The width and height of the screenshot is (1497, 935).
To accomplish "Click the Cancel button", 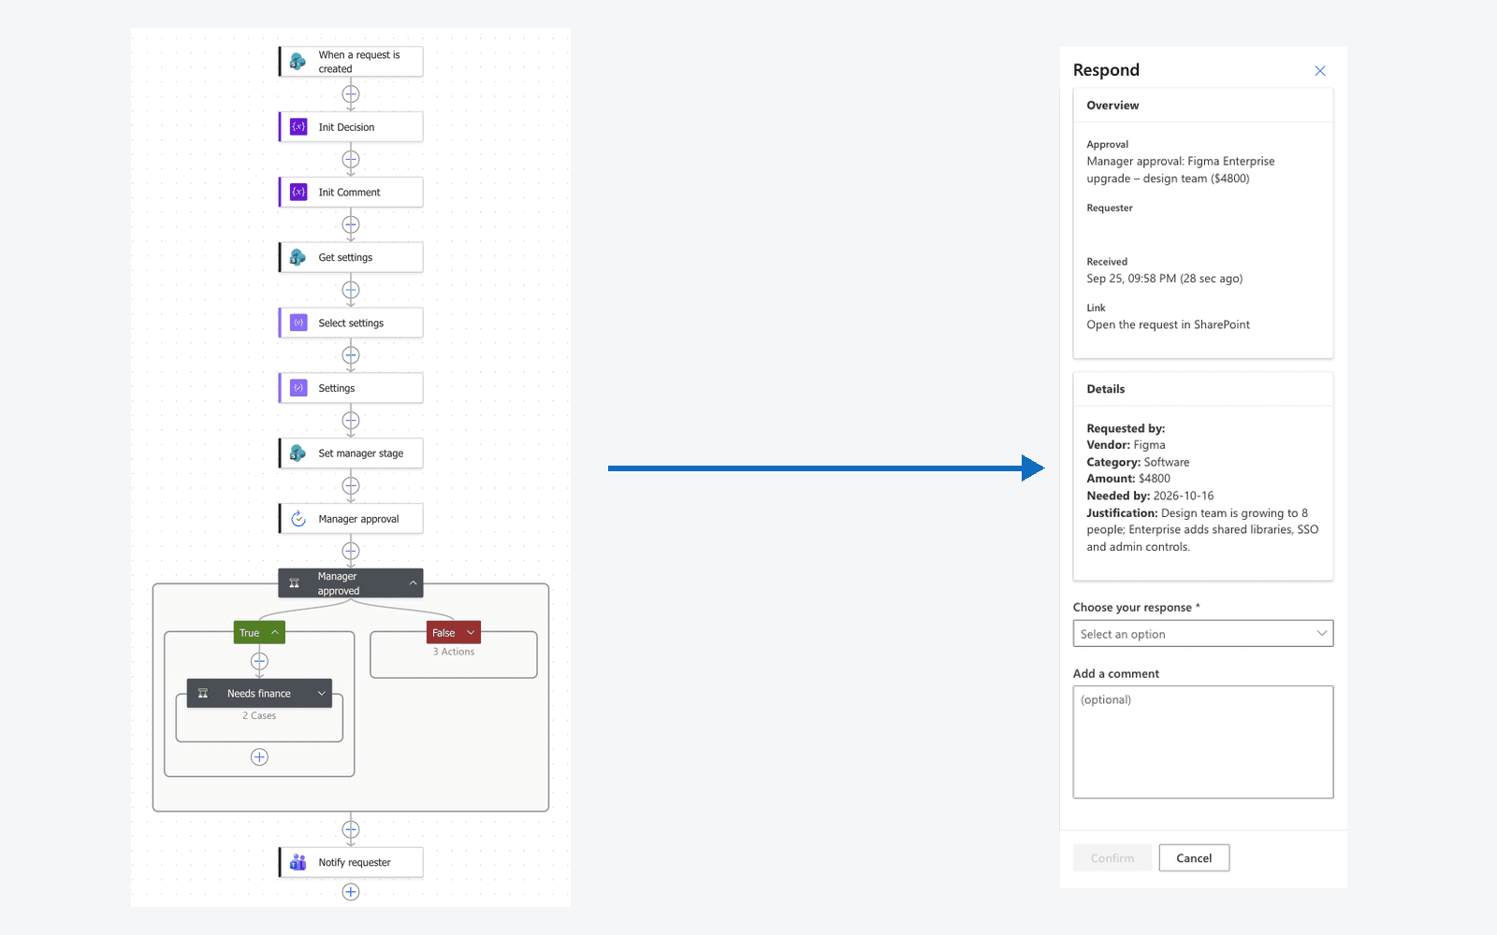I will click(1194, 858).
